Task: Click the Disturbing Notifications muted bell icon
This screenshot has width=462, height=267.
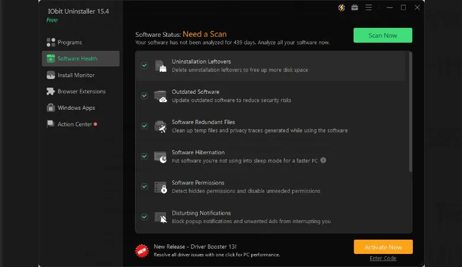Action: click(161, 217)
